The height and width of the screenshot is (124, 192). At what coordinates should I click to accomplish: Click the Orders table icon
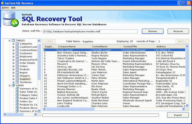click(x=17, y=66)
